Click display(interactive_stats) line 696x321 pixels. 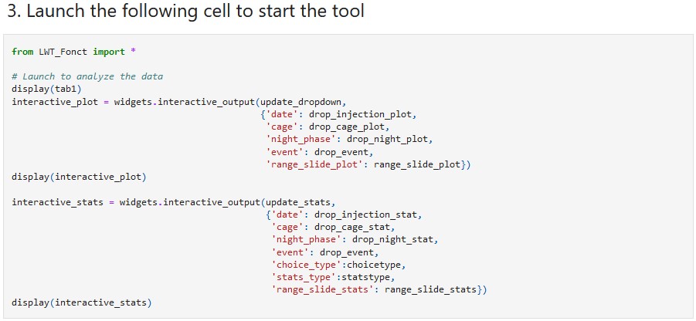click(x=82, y=302)
